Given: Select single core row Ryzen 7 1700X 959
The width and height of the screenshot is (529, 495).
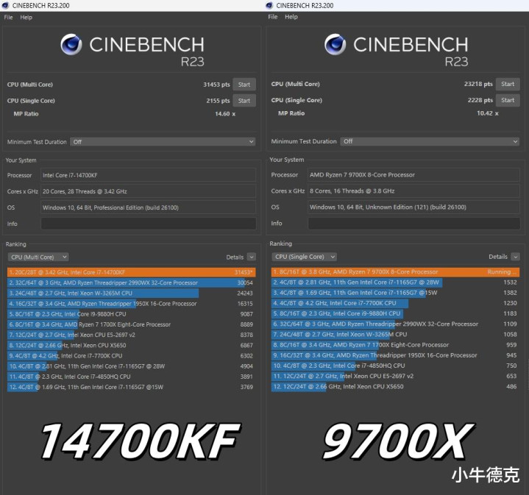Looking at the screenshot, I should click(395, 345).
